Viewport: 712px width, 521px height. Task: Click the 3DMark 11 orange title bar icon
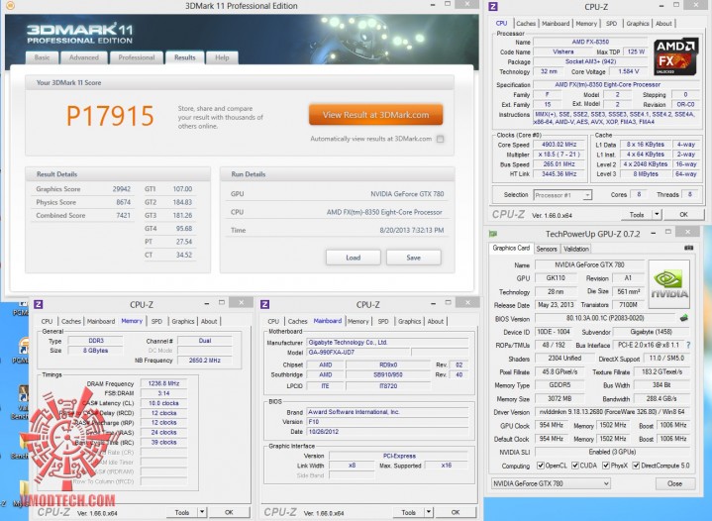pyautogui.click(x=9, y=6)
